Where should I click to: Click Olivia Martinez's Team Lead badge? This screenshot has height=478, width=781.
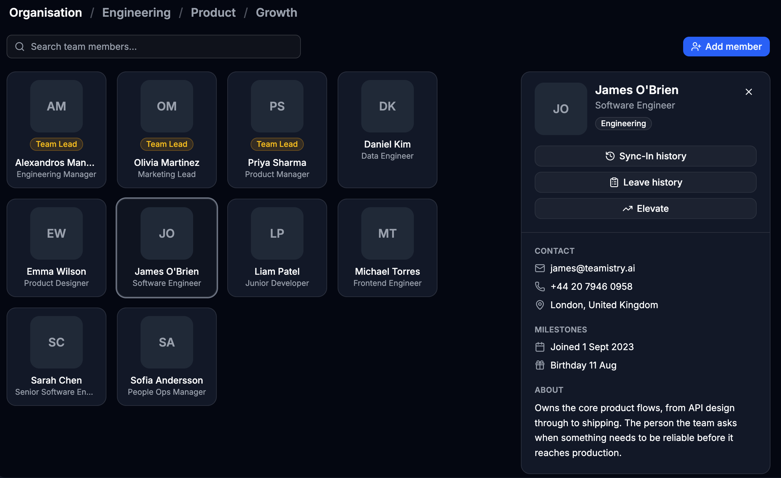(167, 144)
